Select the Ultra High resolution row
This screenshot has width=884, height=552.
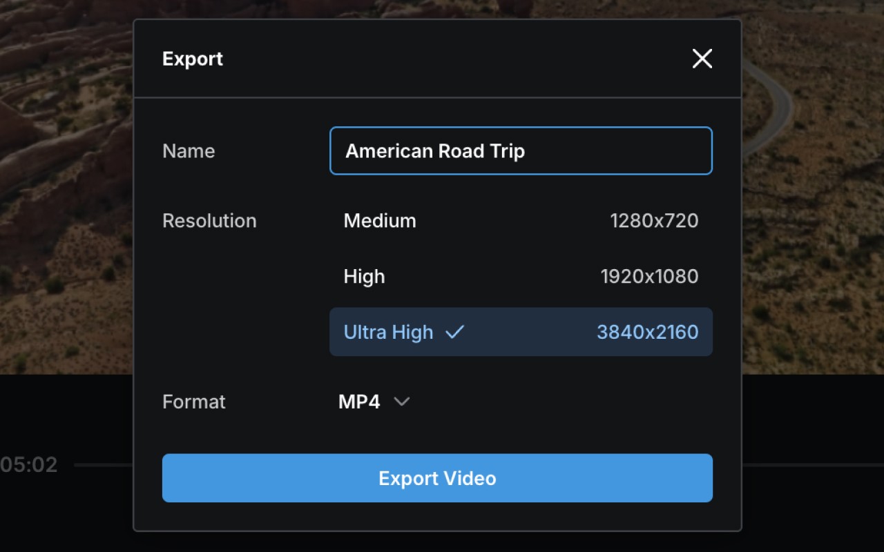pos(521,332)
